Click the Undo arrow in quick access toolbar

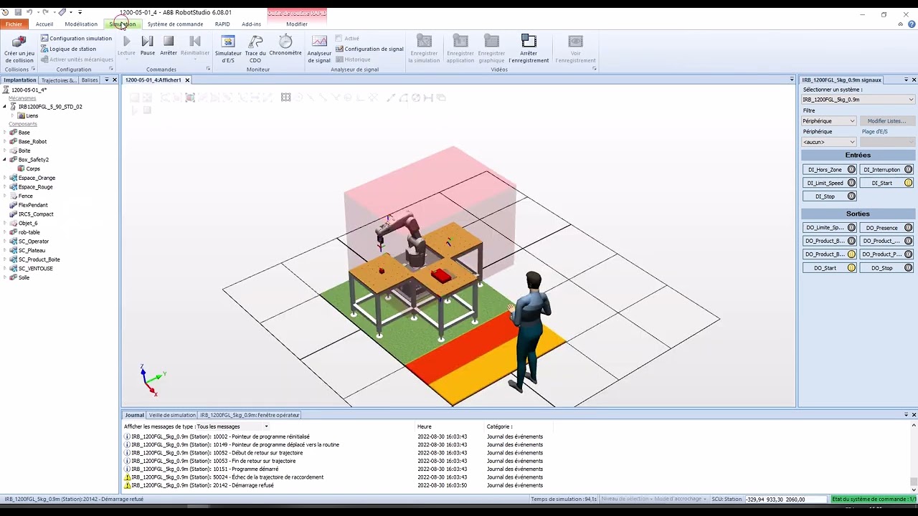pos(29,12)
